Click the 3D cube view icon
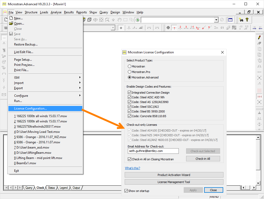264x199 pixels. pos(89,20)
